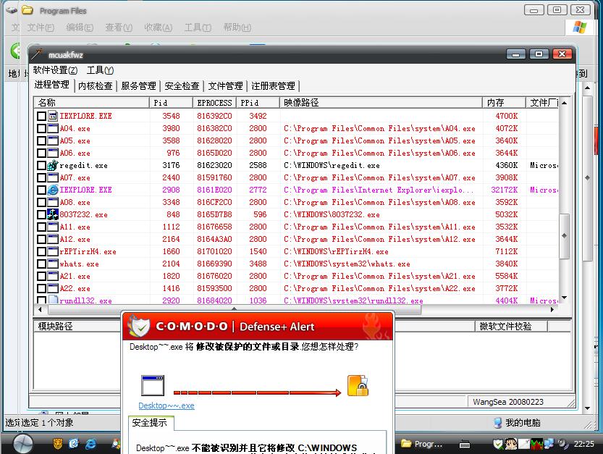
Task: Click the 微软文件校验 column header
Action: click(511, 327)
